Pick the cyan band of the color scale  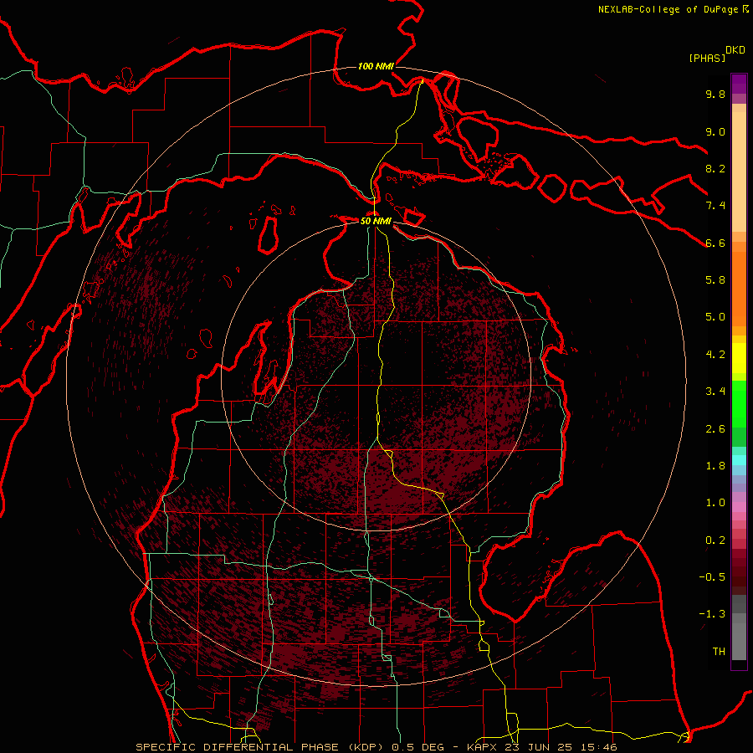(x=739, y=460)
